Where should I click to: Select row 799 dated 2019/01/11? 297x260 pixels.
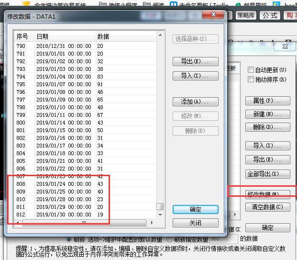(x=85, y=115)
